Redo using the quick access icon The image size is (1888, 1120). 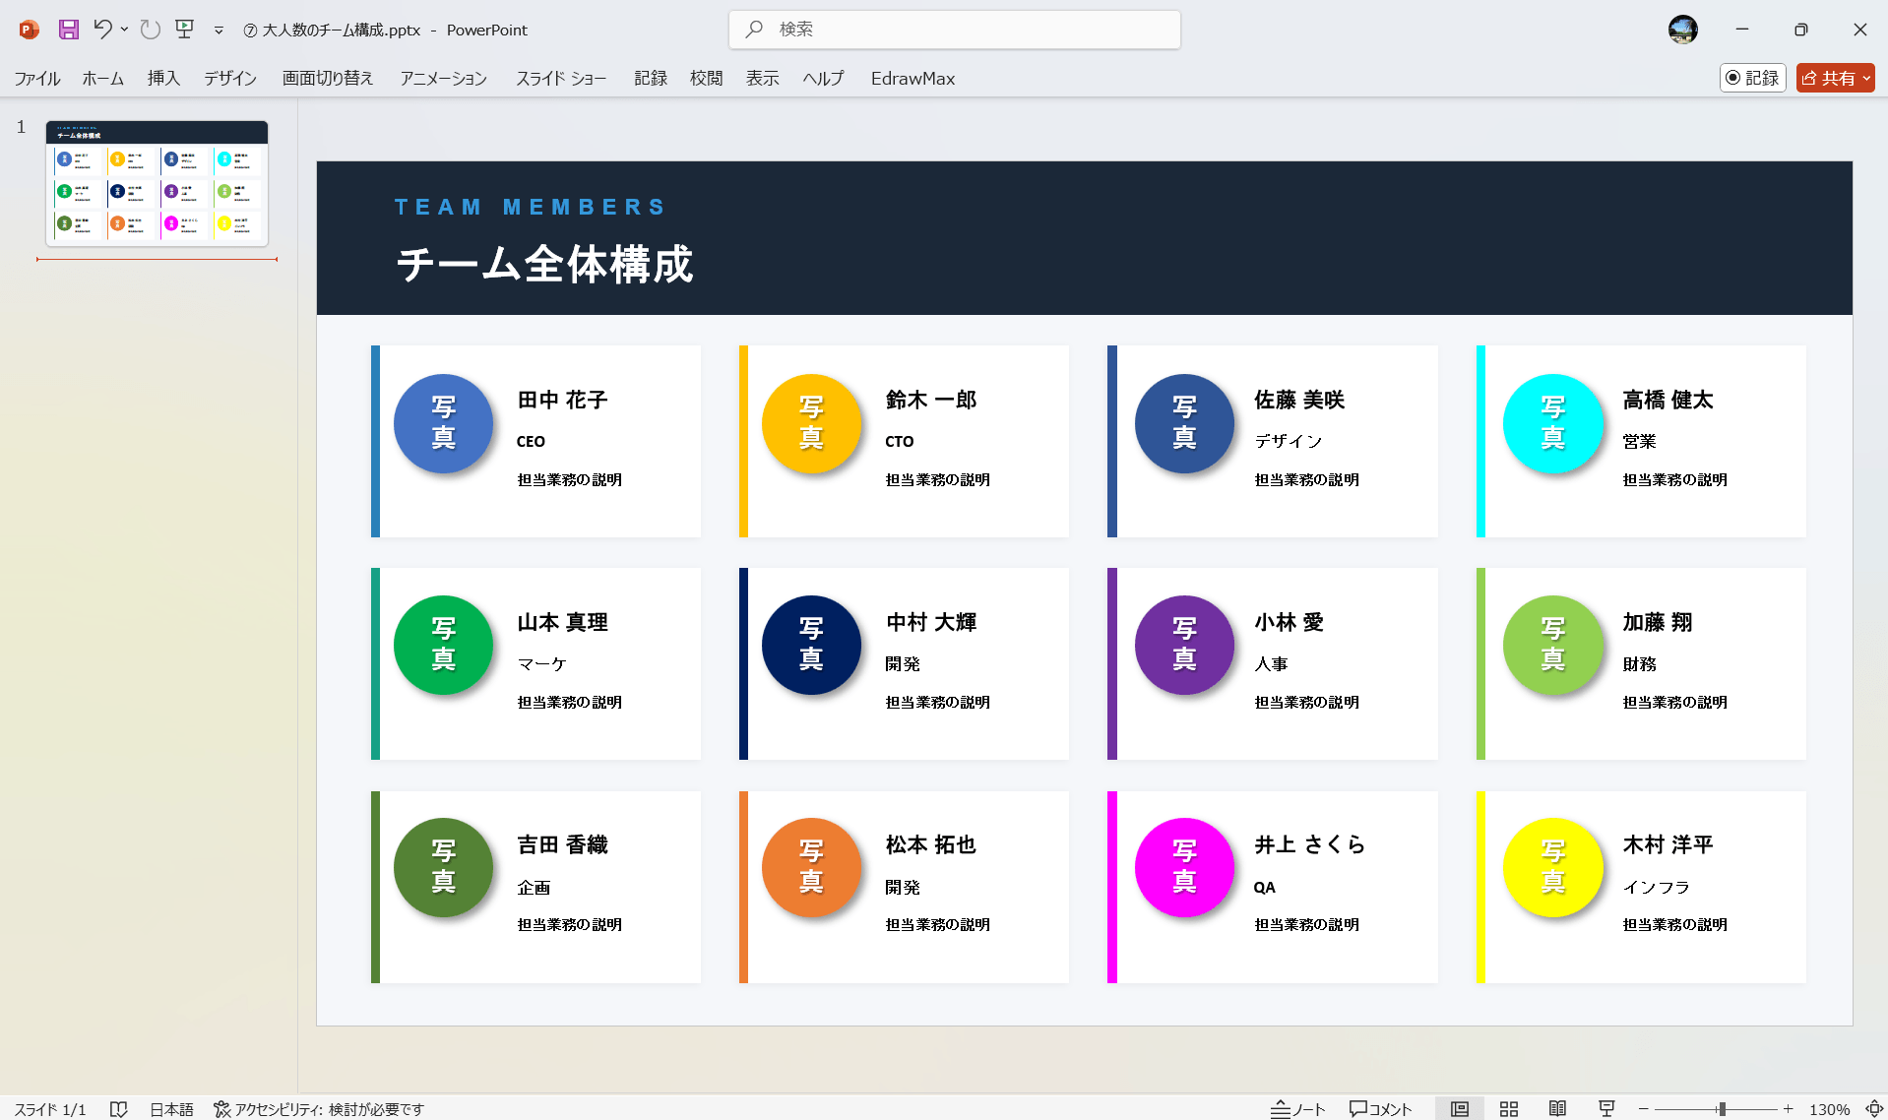(150, 30)
